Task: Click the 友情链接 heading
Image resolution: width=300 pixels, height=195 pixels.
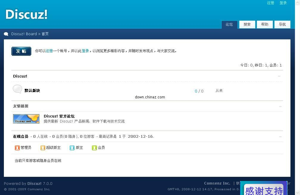Action: [21, 106]
